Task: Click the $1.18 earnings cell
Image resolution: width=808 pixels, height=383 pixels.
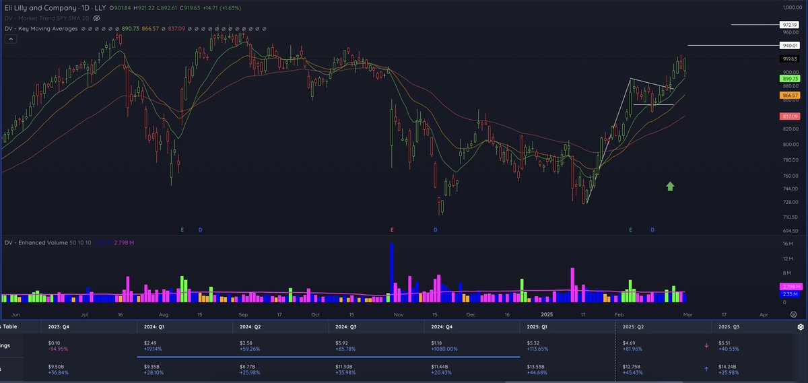Action: pyautogui.click(x=438, y=343)
